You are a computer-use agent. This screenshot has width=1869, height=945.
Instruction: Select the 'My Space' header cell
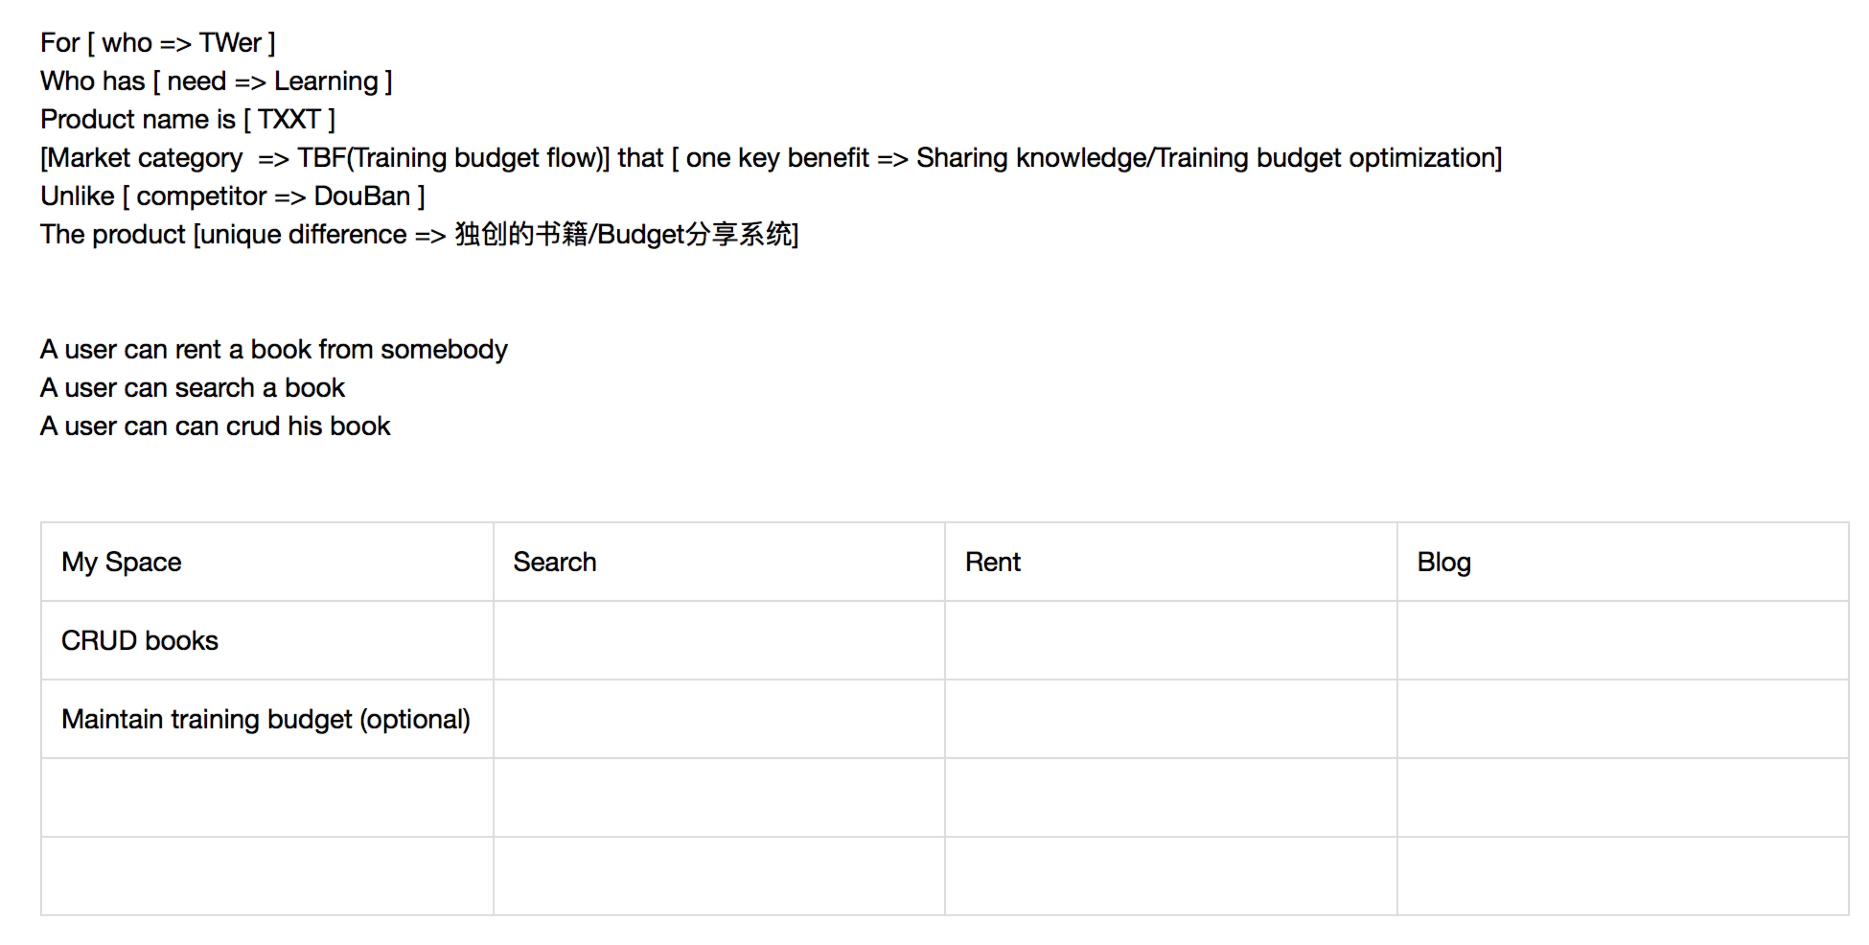[267, 562]
